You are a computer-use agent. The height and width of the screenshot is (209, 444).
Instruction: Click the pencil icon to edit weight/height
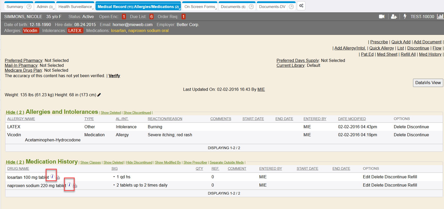(x=99, y=95)
